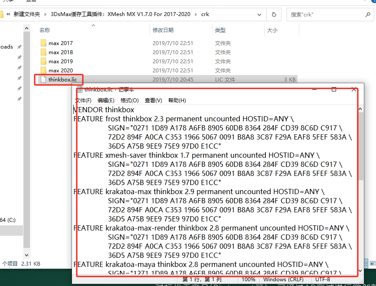This screenshot has height=286, width=376.
Task: Select the thinkbox.lic file icon
Action: coord(43,80)
